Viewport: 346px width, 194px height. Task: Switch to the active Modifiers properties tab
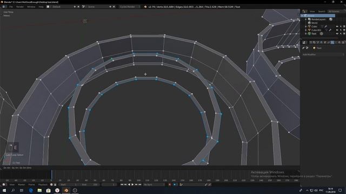(332, 42)
